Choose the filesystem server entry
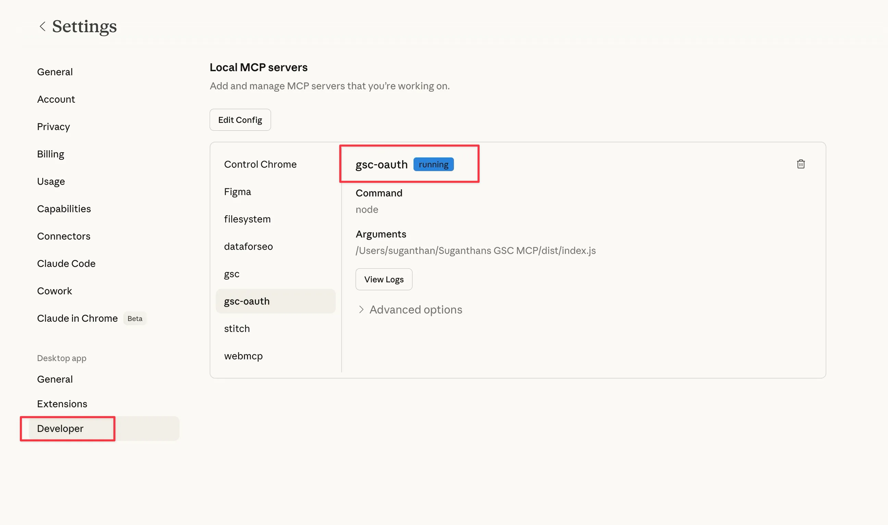The image size is (888, 525). 247,219
